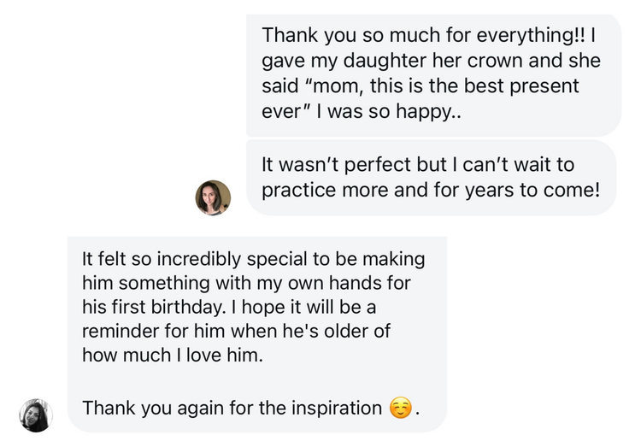The width and height of the screenshot is (641, 447).
Task: Open the profile picture at bottom left
Action: [36, 415]
